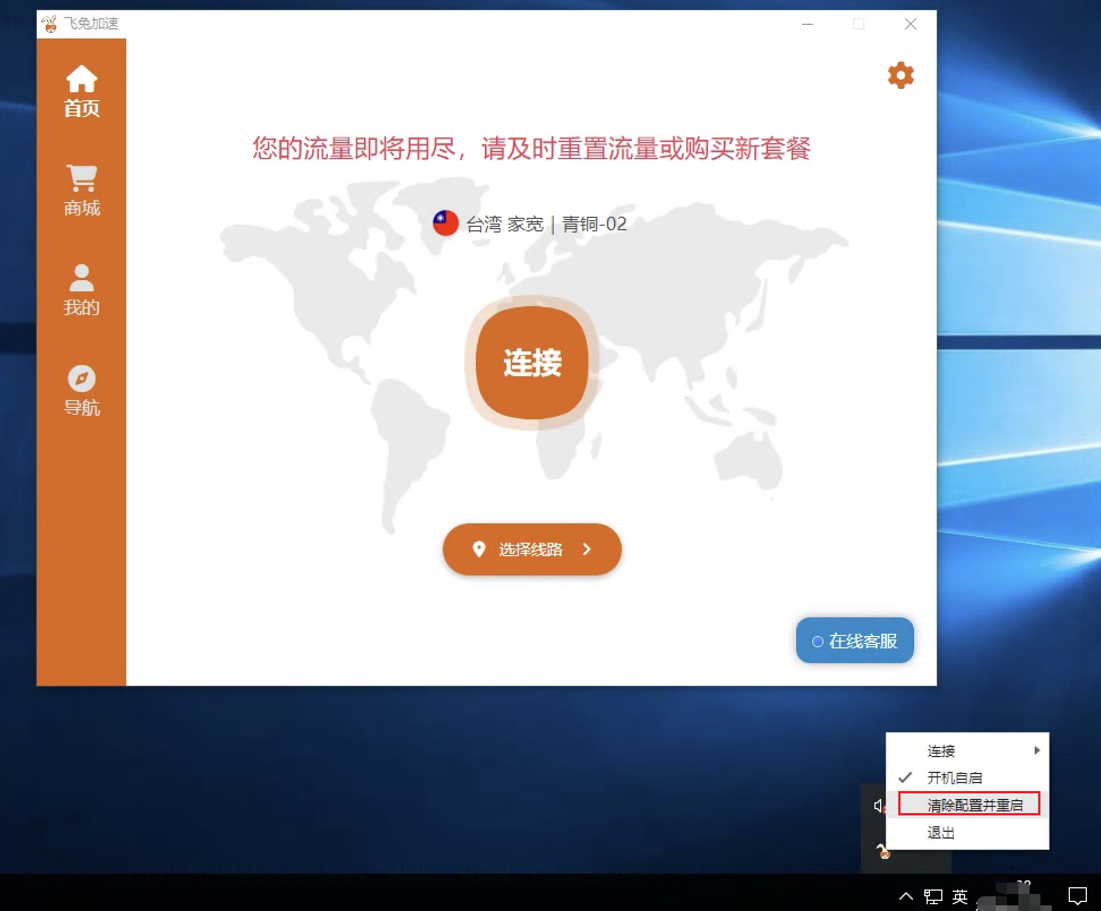Click the network status tray icon
This screenshot has height=911, width=1101.
click(933, 896)
